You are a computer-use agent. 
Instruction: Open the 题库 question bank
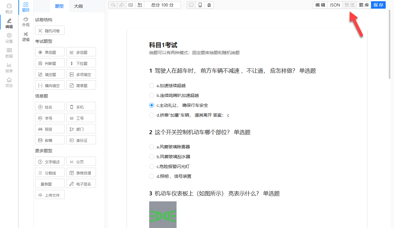364,5
